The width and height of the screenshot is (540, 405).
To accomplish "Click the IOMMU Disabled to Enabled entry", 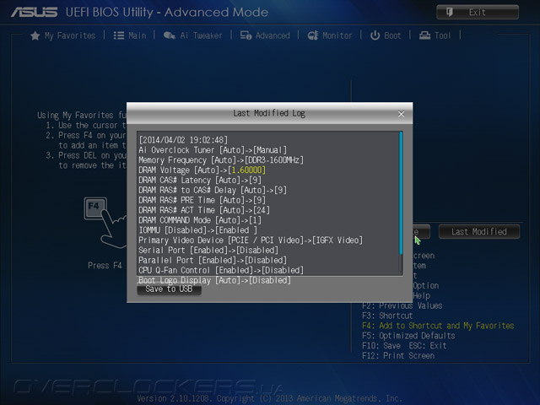I will (x=197, y=230).
